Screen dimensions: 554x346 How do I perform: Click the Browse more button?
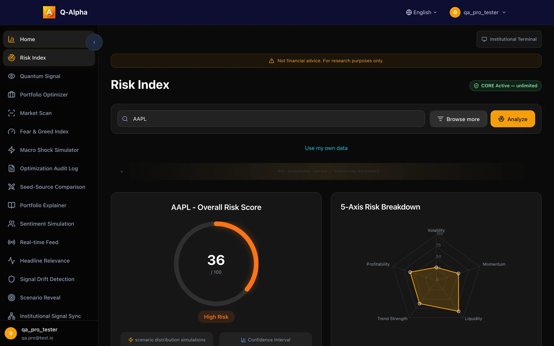point(458,119)
